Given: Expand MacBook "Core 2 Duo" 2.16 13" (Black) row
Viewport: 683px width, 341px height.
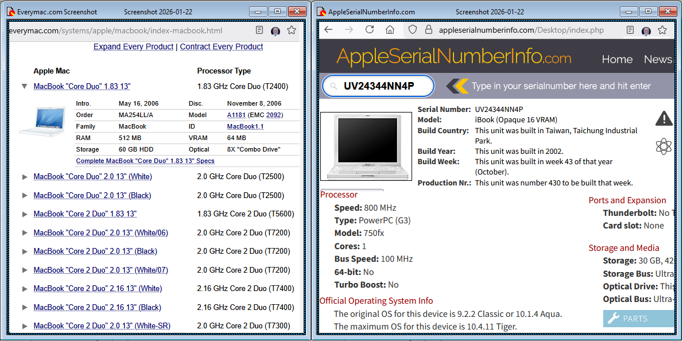Looking at the screenshot, I should tap(25, 308).
